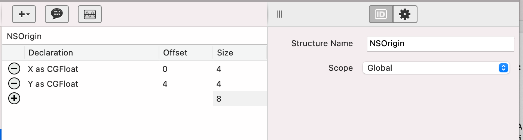Click the Size column header
523x140 pixels.
tap(225, 53)
